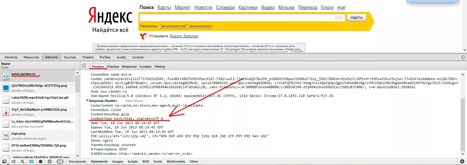Open the Маркет link
Screen dimensions: 467x165
(183, 8)
